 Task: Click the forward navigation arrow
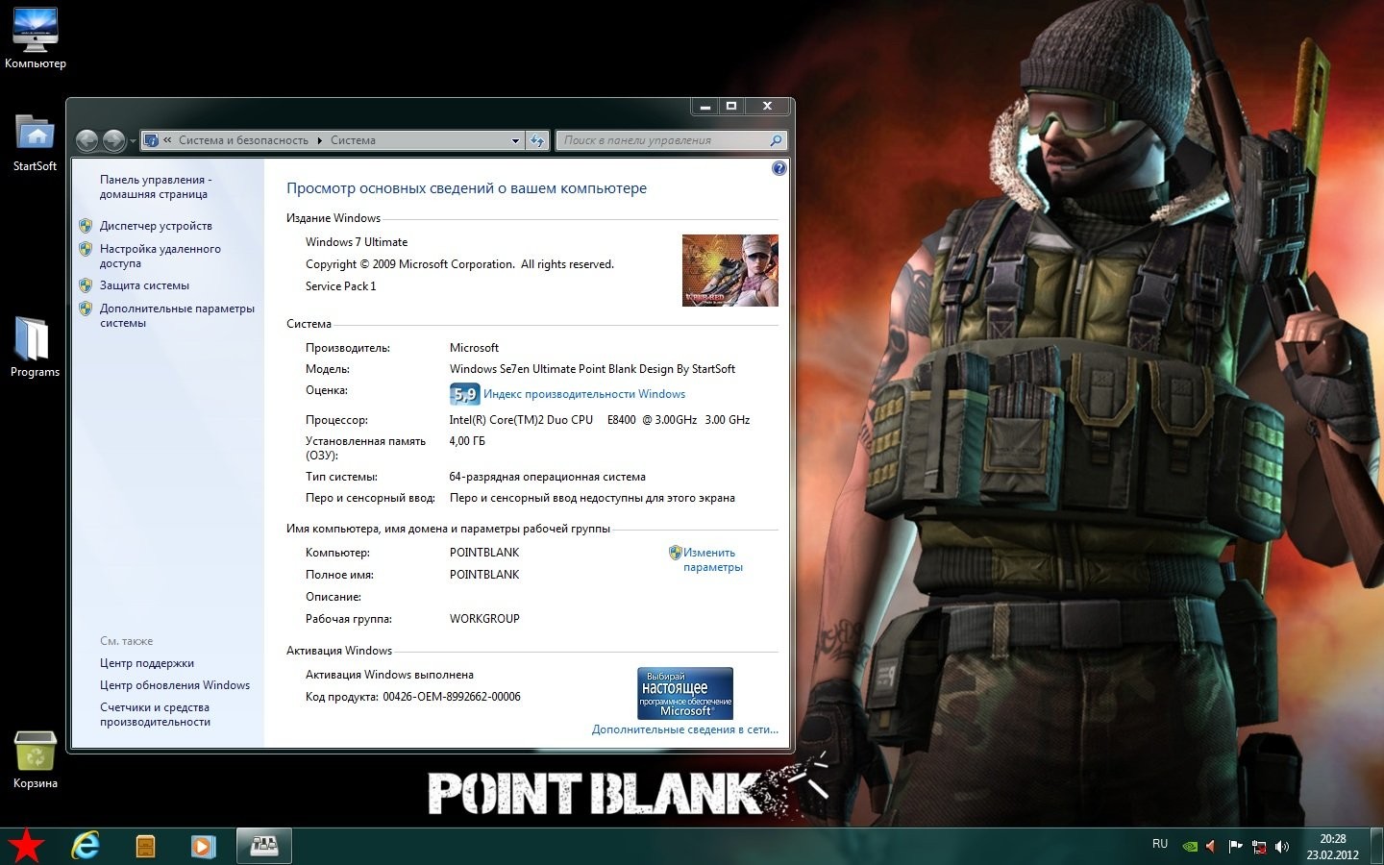(113, 140)
